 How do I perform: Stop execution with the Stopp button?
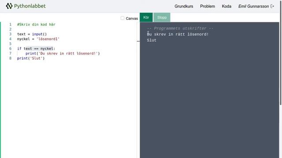point(162,18)
